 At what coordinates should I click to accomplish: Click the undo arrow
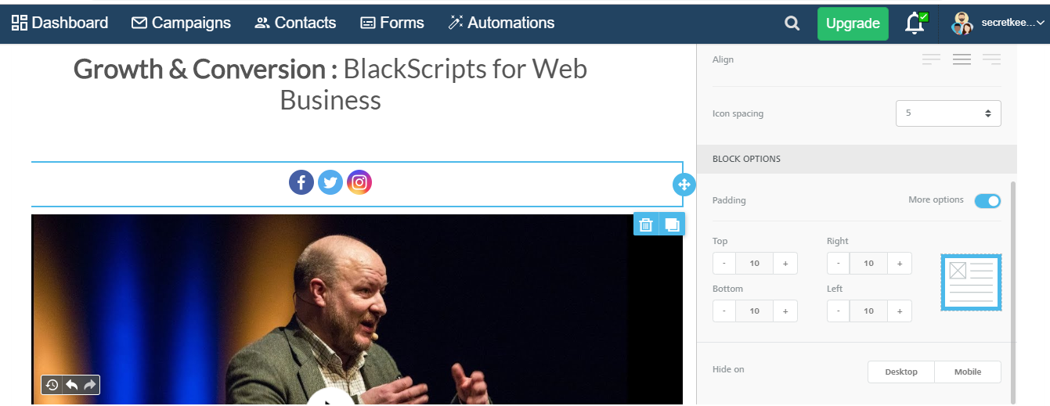(x=71, y=385)
